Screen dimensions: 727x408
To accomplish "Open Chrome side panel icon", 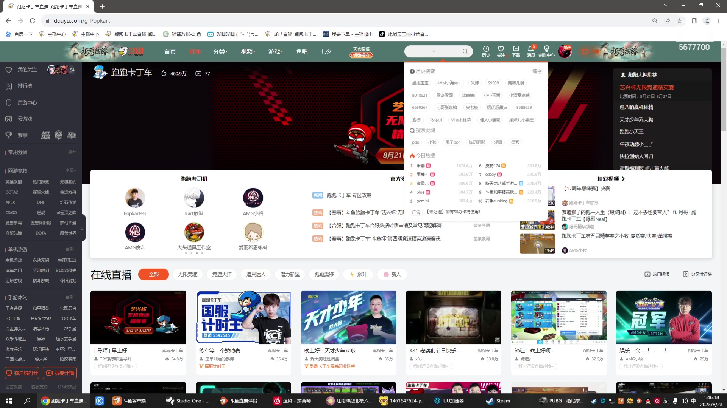I will 694,21.
